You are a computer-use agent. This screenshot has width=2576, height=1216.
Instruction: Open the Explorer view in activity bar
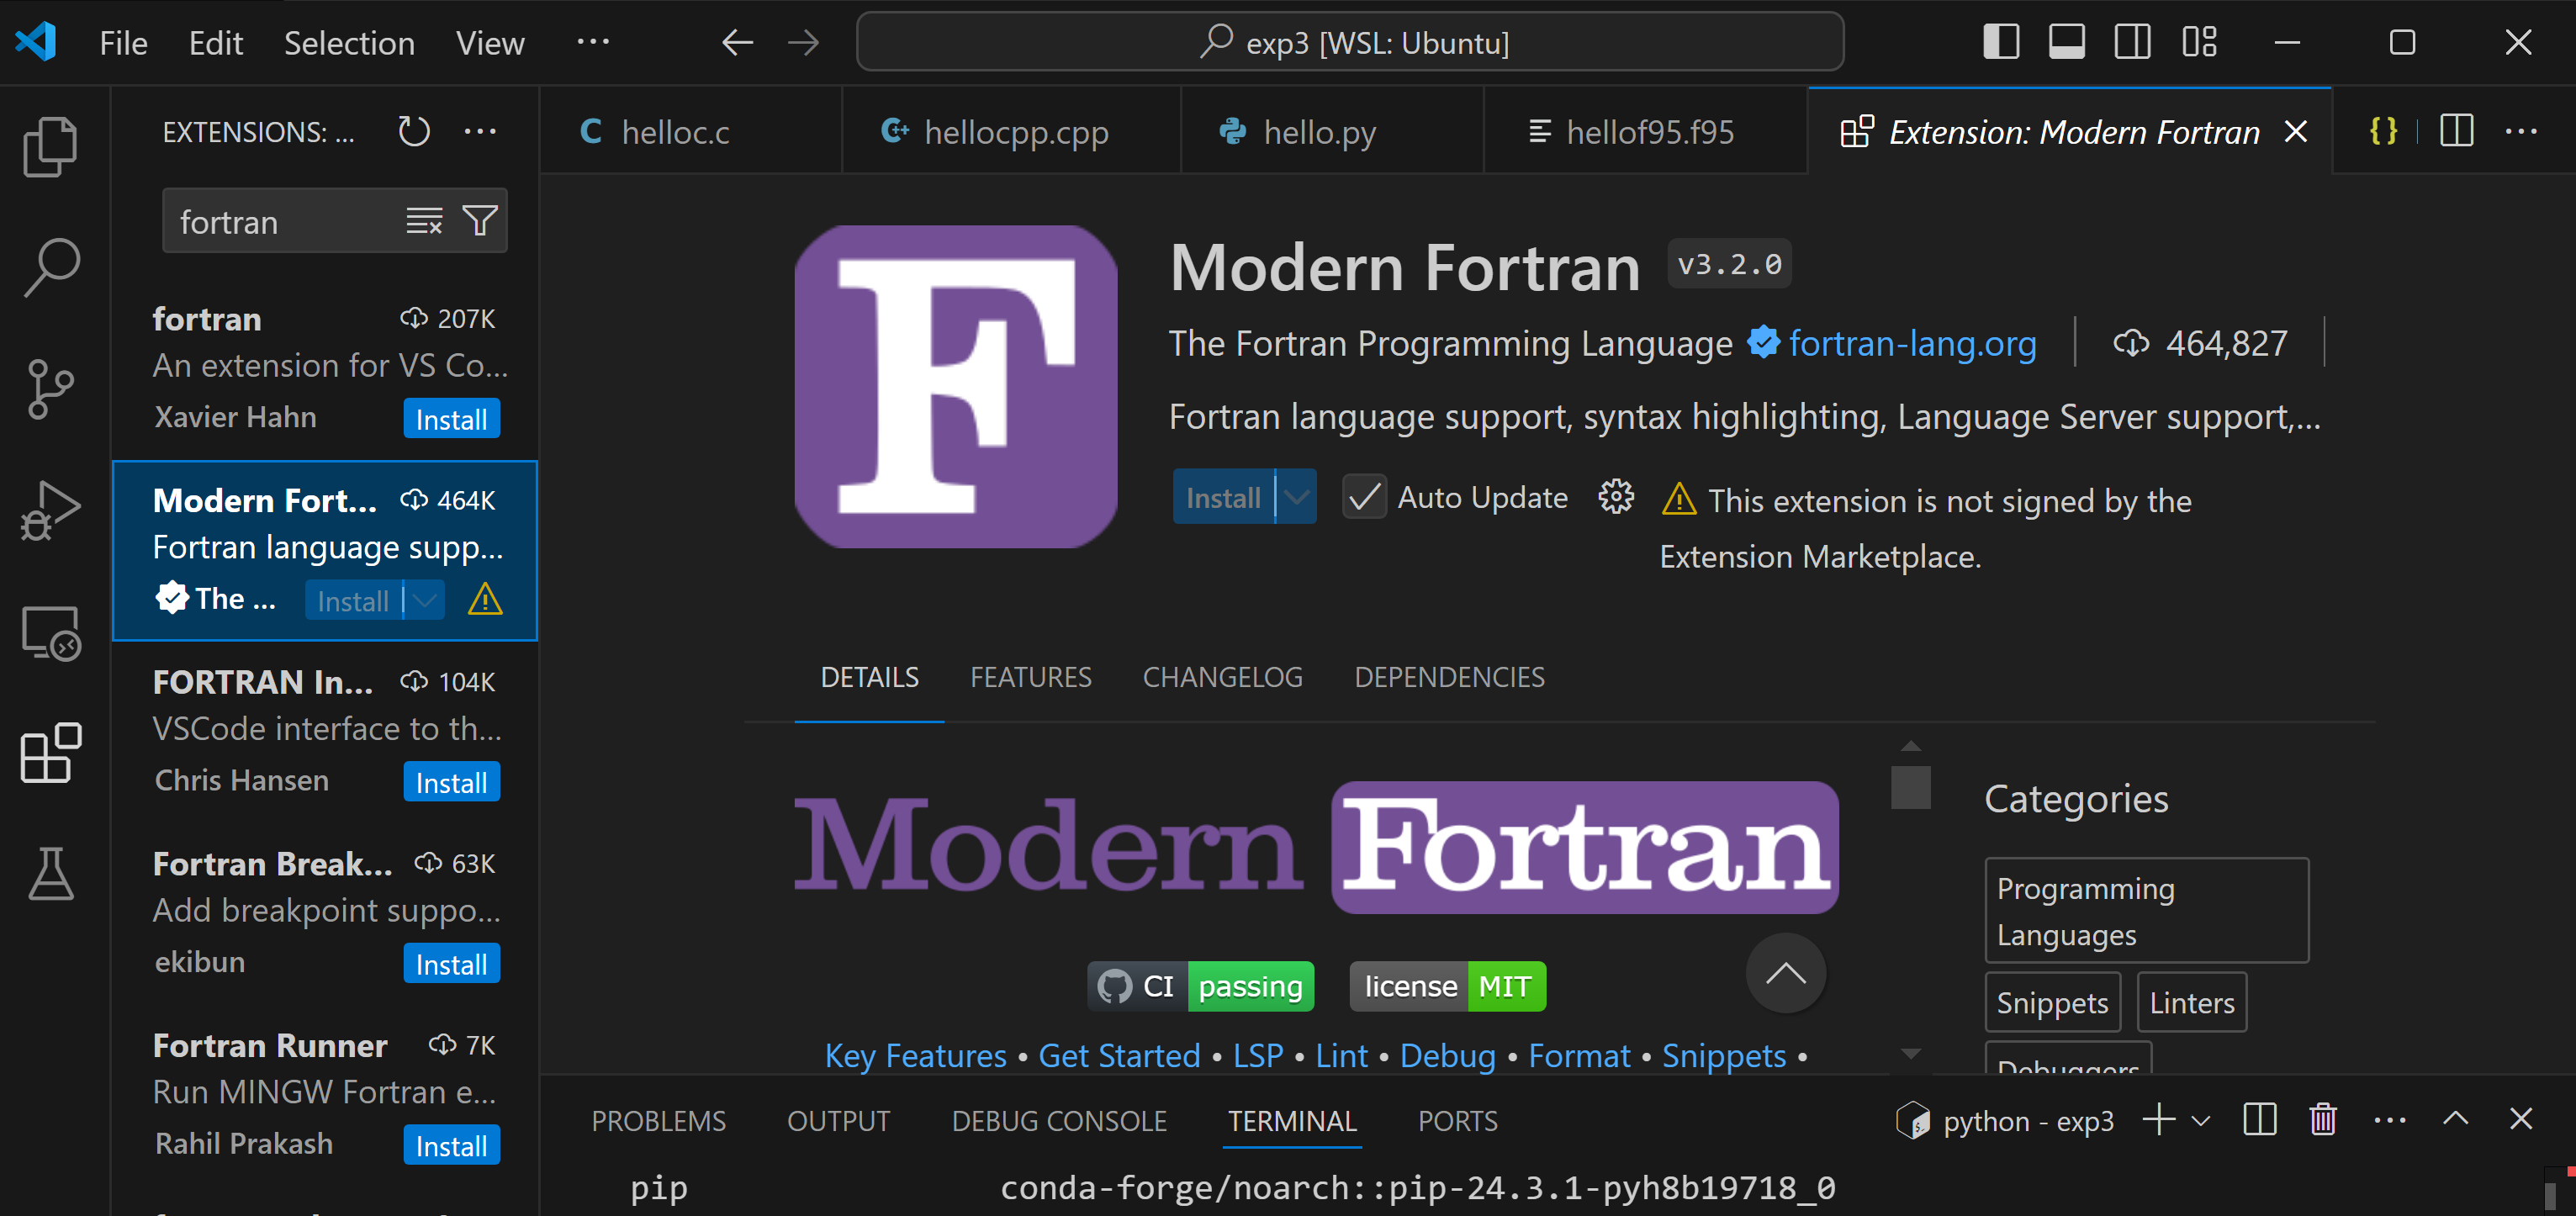[50, 147]
